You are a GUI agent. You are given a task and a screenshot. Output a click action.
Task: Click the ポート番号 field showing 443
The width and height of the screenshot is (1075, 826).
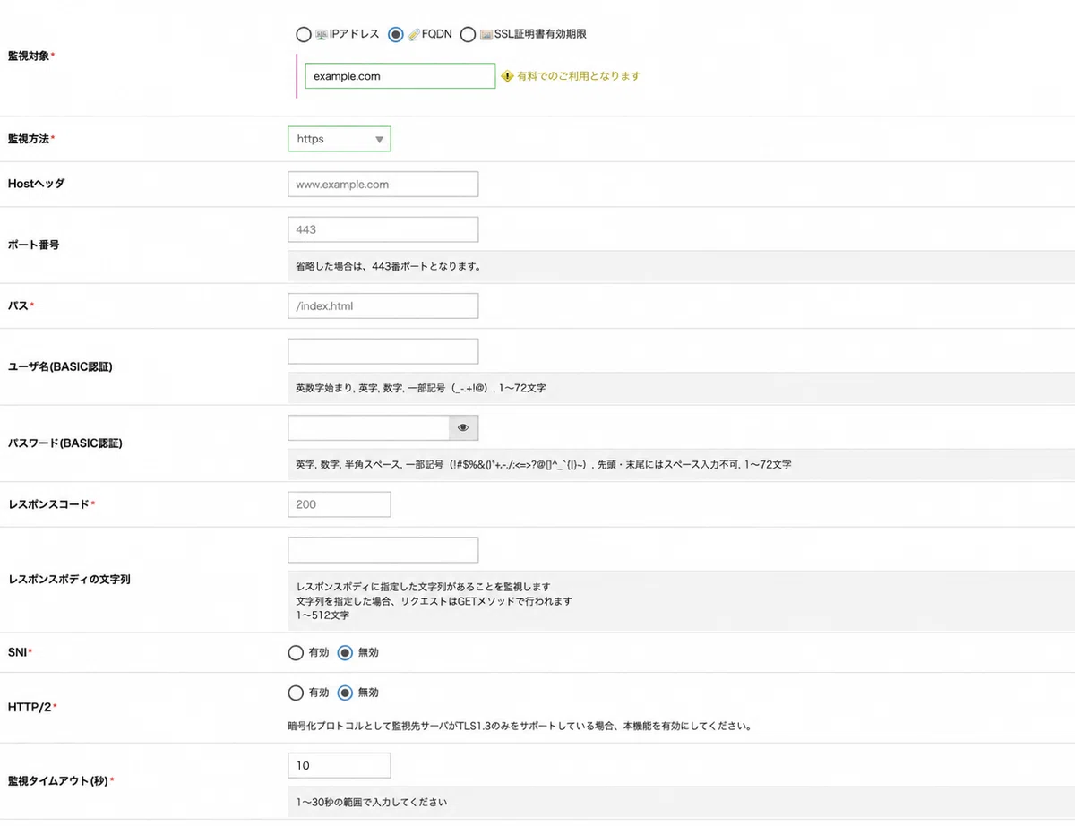(x=383, y=229)
